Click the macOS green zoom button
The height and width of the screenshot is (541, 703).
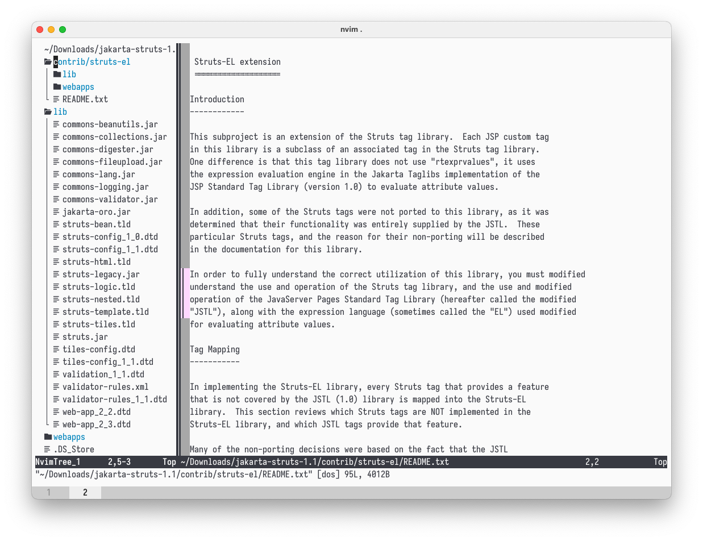[x=63, y=30]
